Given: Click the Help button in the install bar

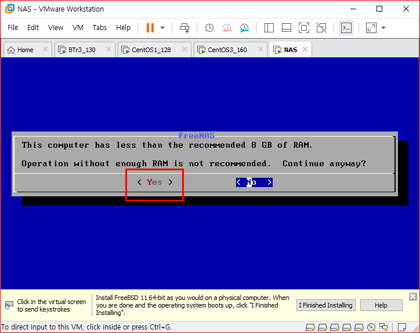Looking at the screenshot, I should click(x=381, y=305).
